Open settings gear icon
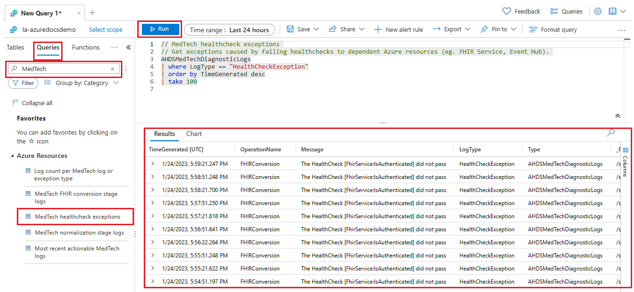The height and width of the screenshot is (292, 634). 598,11
